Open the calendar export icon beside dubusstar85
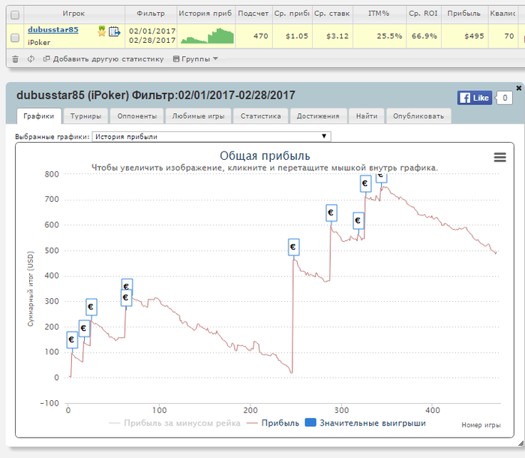This screenshot has height=458, width=525. (x=115, y=32)
